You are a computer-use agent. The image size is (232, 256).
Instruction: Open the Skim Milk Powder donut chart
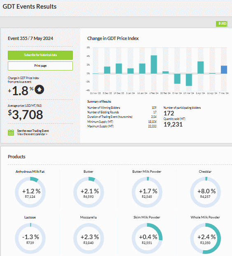click(x=147, y=238)
